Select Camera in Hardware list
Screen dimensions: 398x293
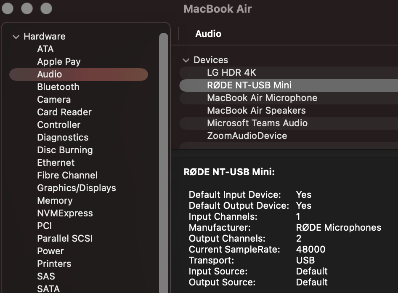54,100
